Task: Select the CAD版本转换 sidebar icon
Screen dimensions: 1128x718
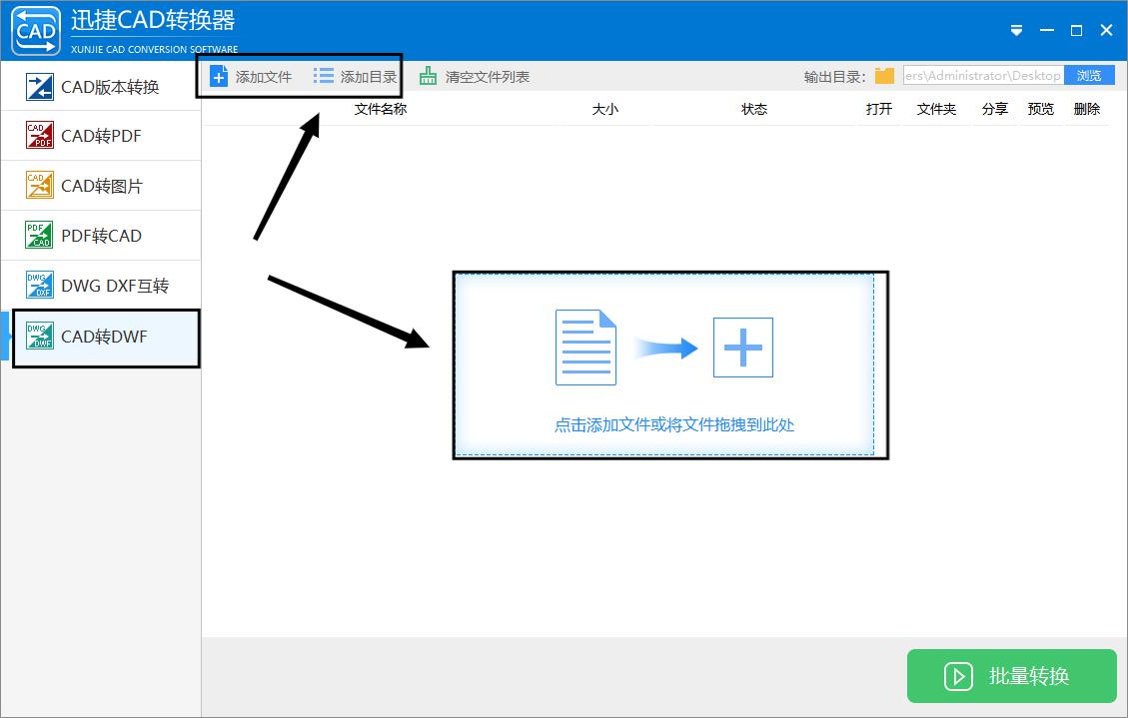Action: click(42, 85)
